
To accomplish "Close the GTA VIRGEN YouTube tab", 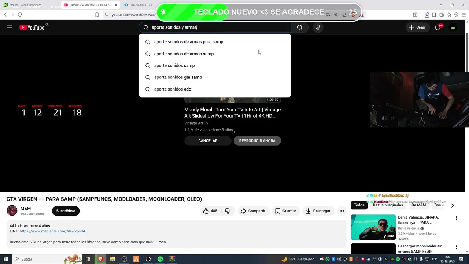I will [116, 5].
